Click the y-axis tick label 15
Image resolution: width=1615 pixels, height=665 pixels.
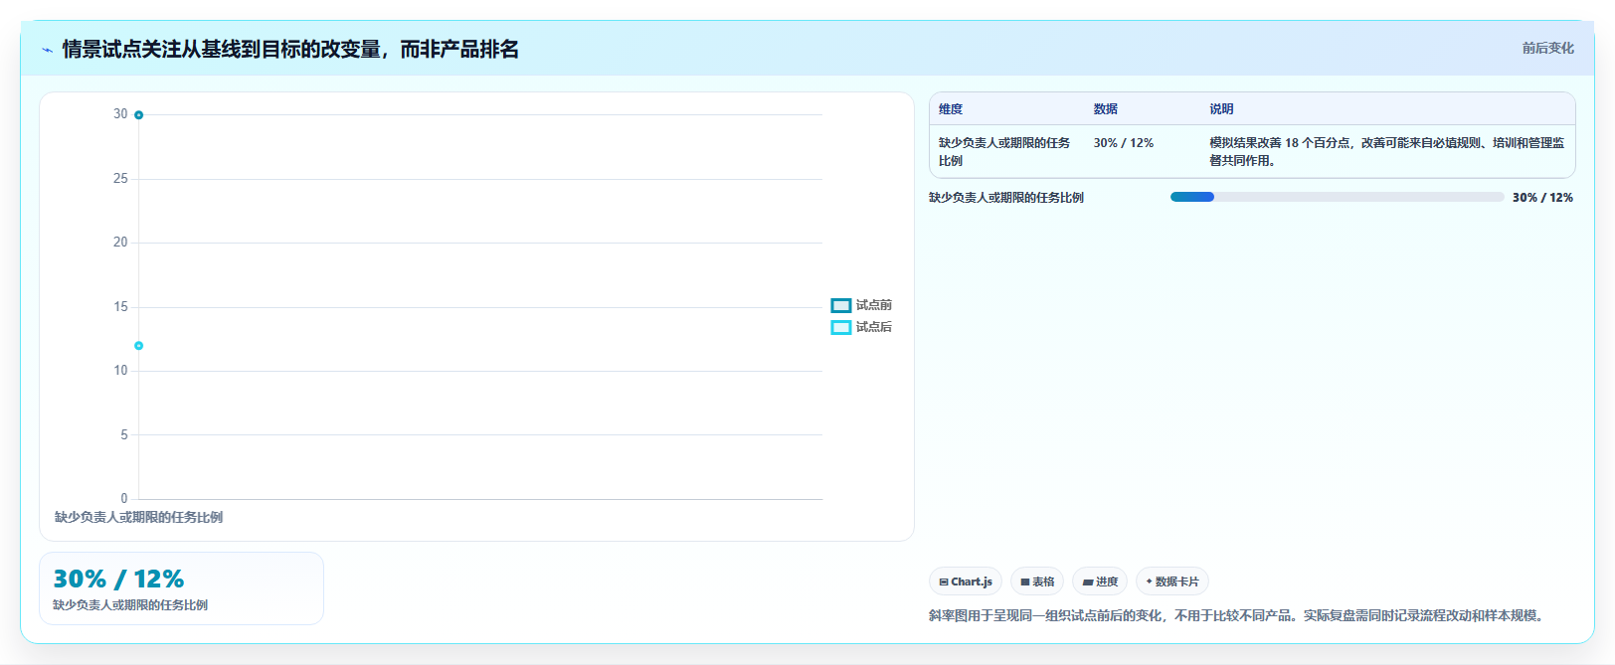click(x=120, y=307)
